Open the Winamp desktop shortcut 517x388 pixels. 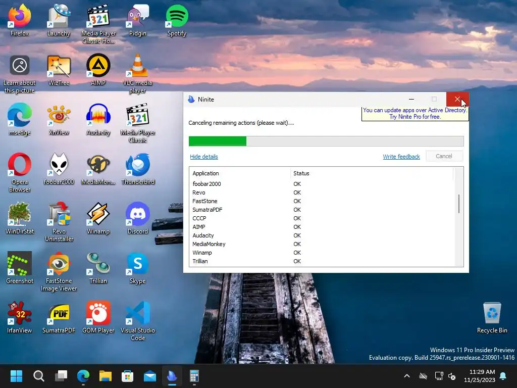coord(98,218)
